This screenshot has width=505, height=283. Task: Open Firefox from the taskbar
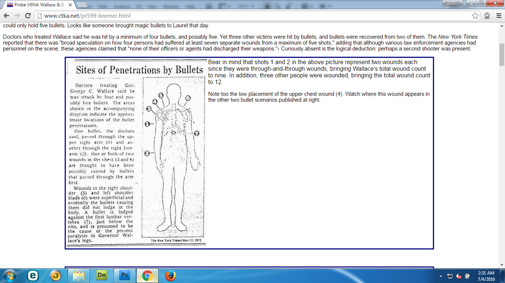point(170,276)
